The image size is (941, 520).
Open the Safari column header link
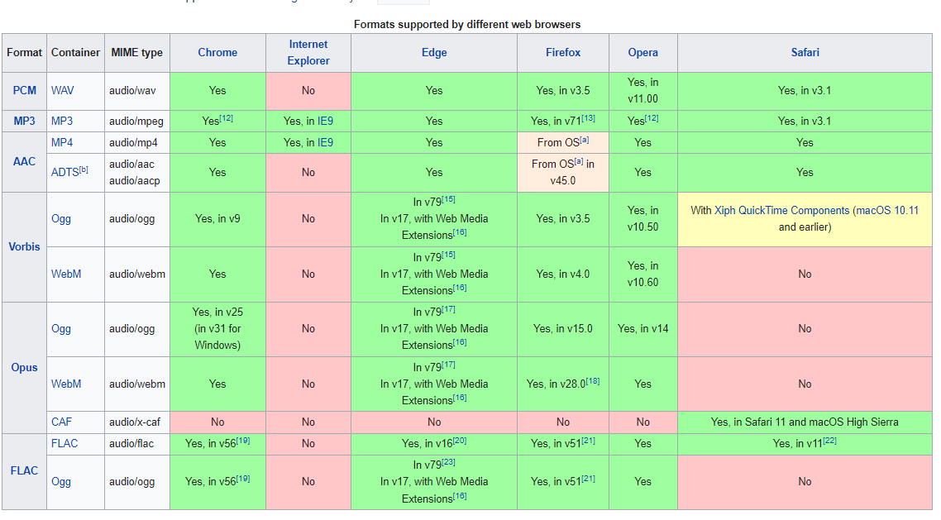[x=805, y=53]
